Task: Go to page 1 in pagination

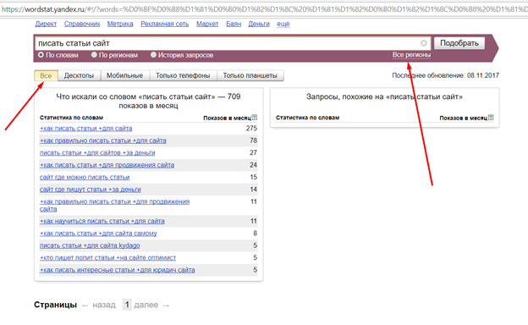Action: 127,305
